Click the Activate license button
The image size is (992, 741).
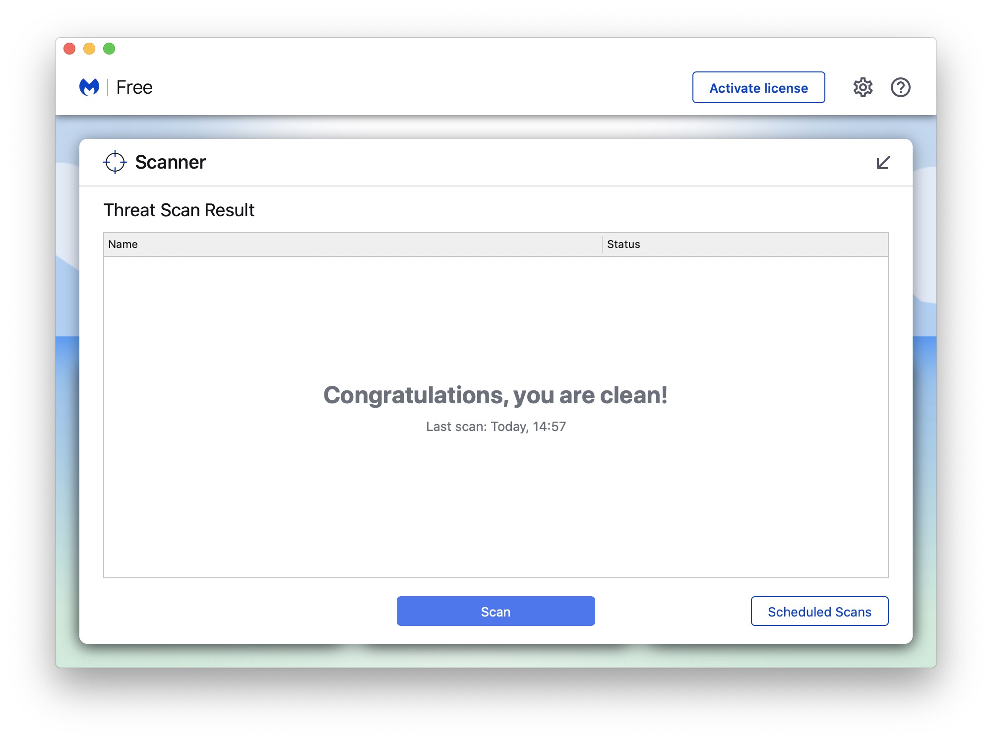point(758,88)
